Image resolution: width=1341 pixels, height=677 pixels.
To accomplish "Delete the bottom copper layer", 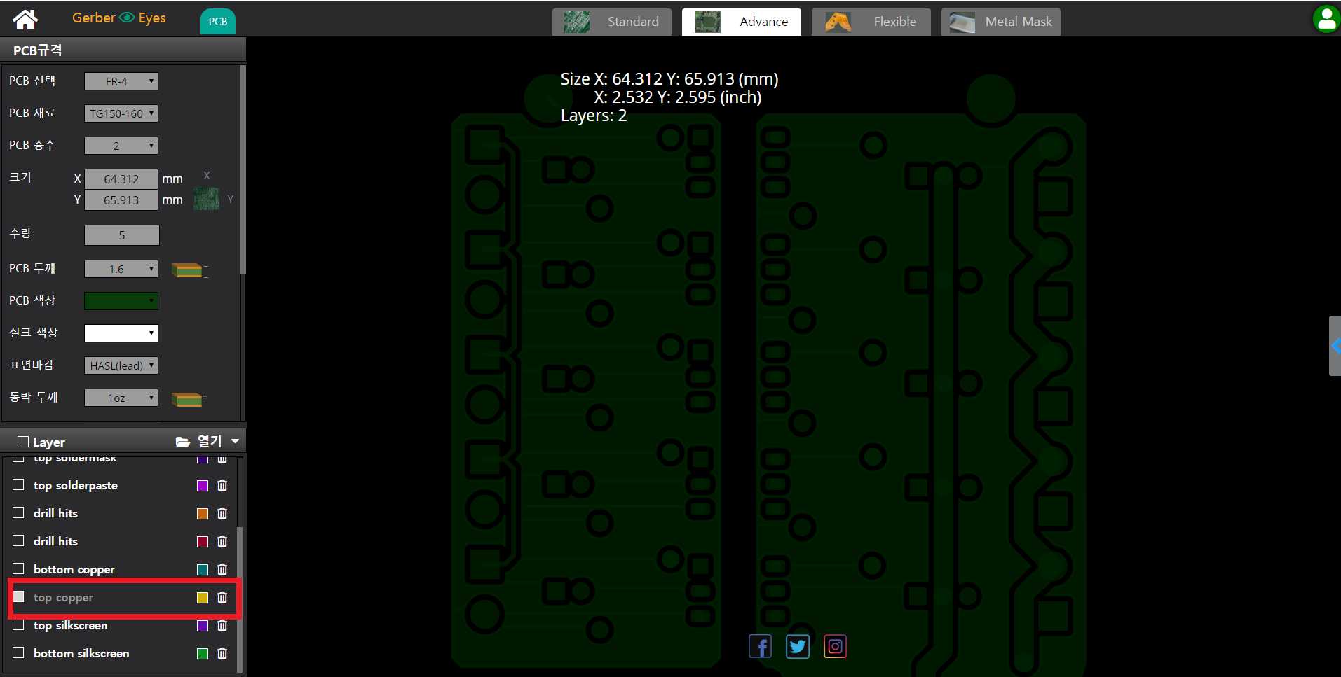I will point(222,569).
